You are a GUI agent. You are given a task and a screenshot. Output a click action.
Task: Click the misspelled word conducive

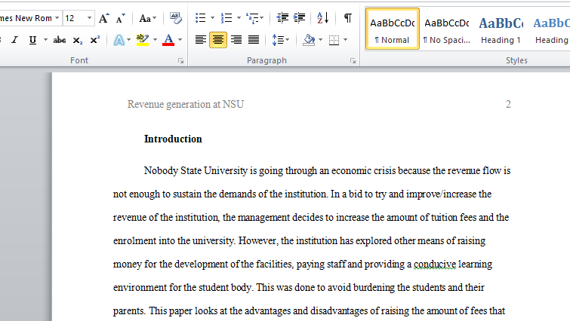coord(435,264)
